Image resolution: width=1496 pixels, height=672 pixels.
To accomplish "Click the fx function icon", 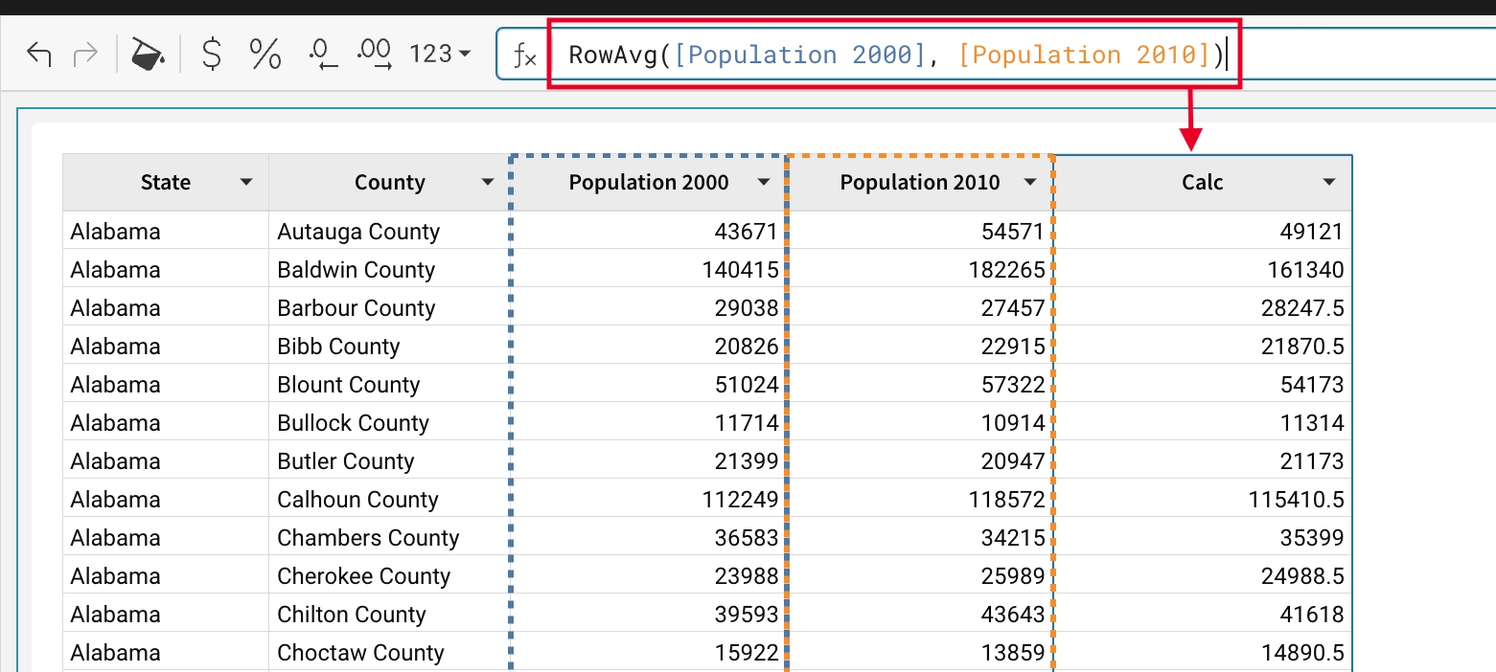I will [x=524, y=56].
